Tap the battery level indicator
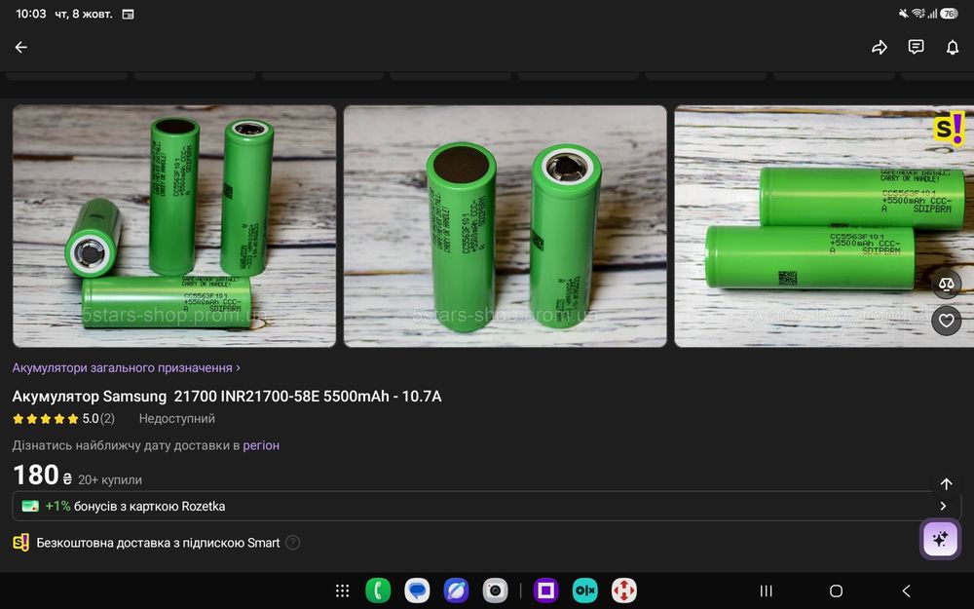This screenshot has height=609, width=974. (x=949, y=14)
